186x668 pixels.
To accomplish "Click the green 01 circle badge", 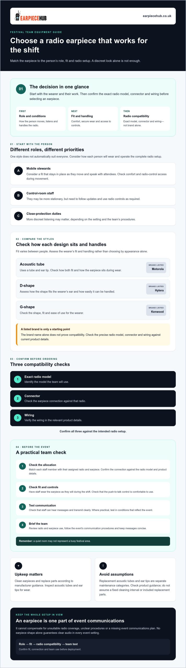I will [x=21, y=89].
